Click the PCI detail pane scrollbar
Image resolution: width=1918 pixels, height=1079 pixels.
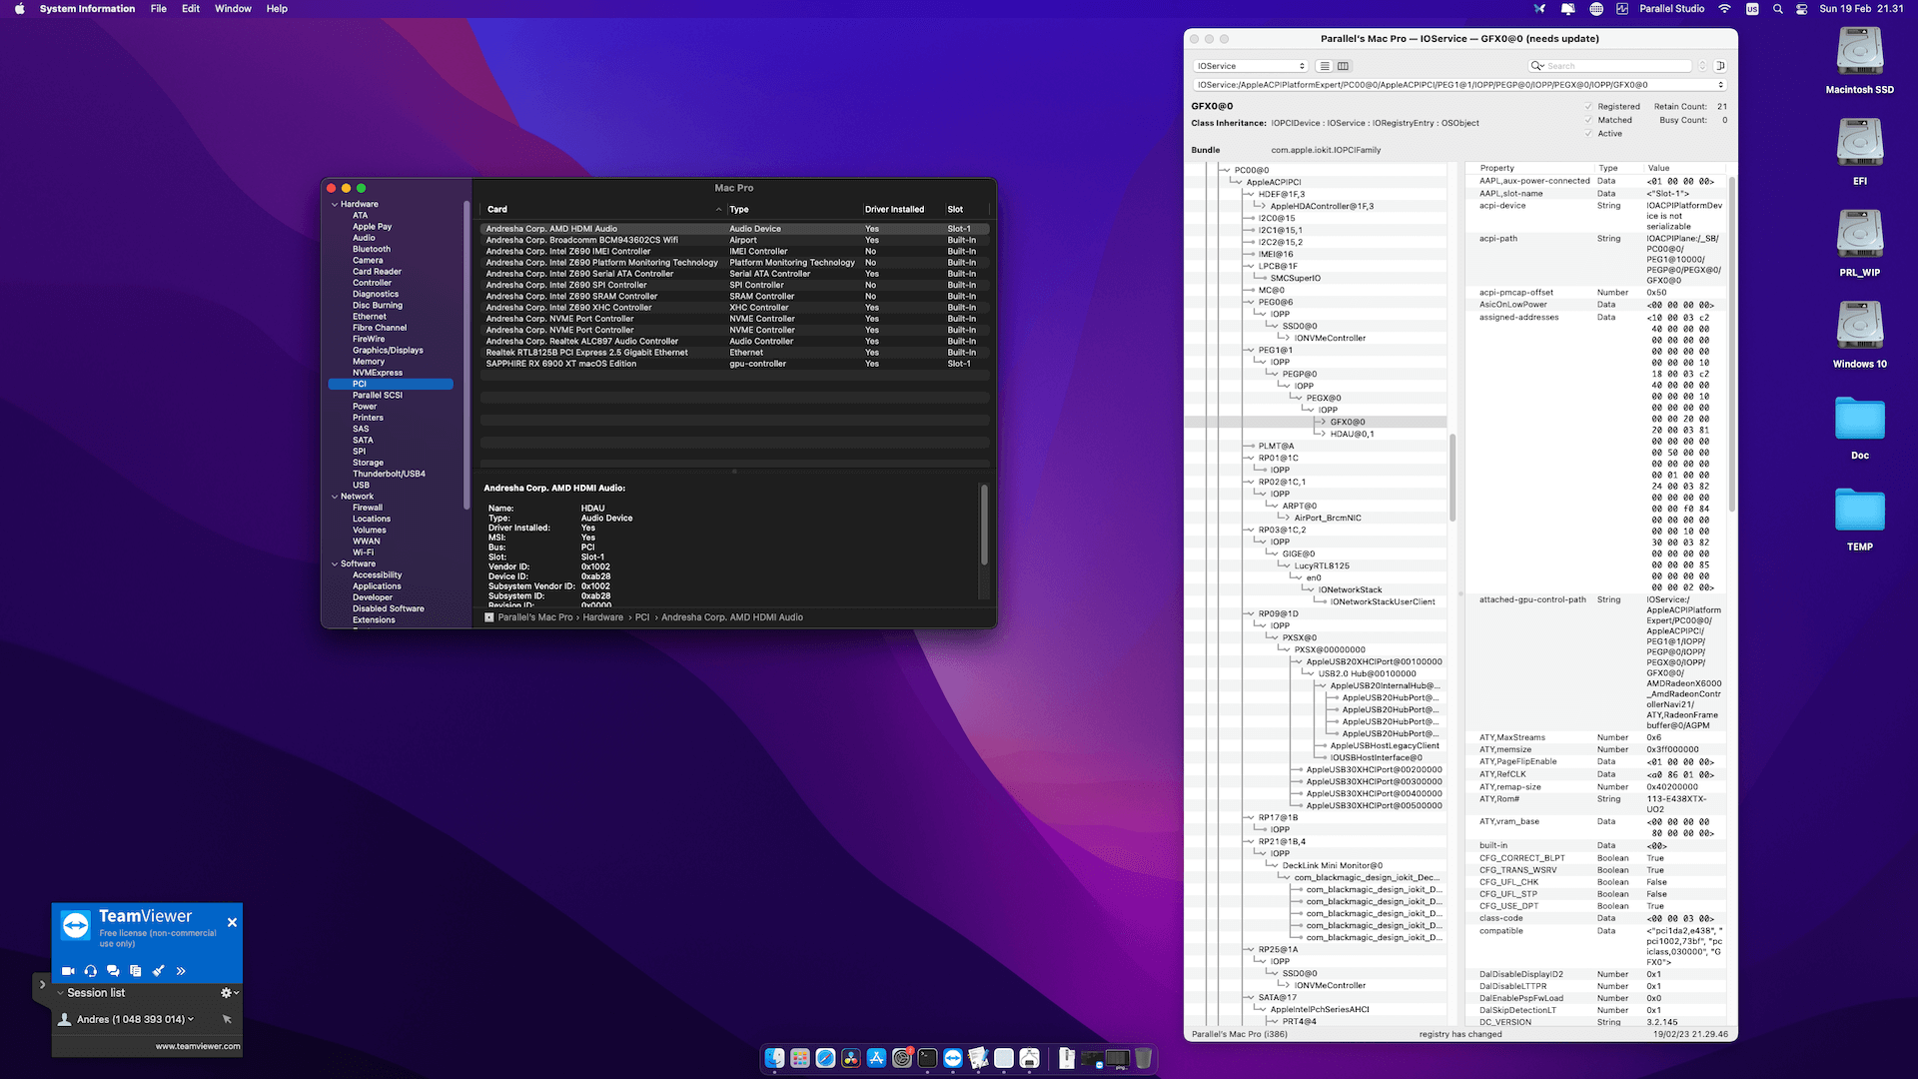(984, 525)
